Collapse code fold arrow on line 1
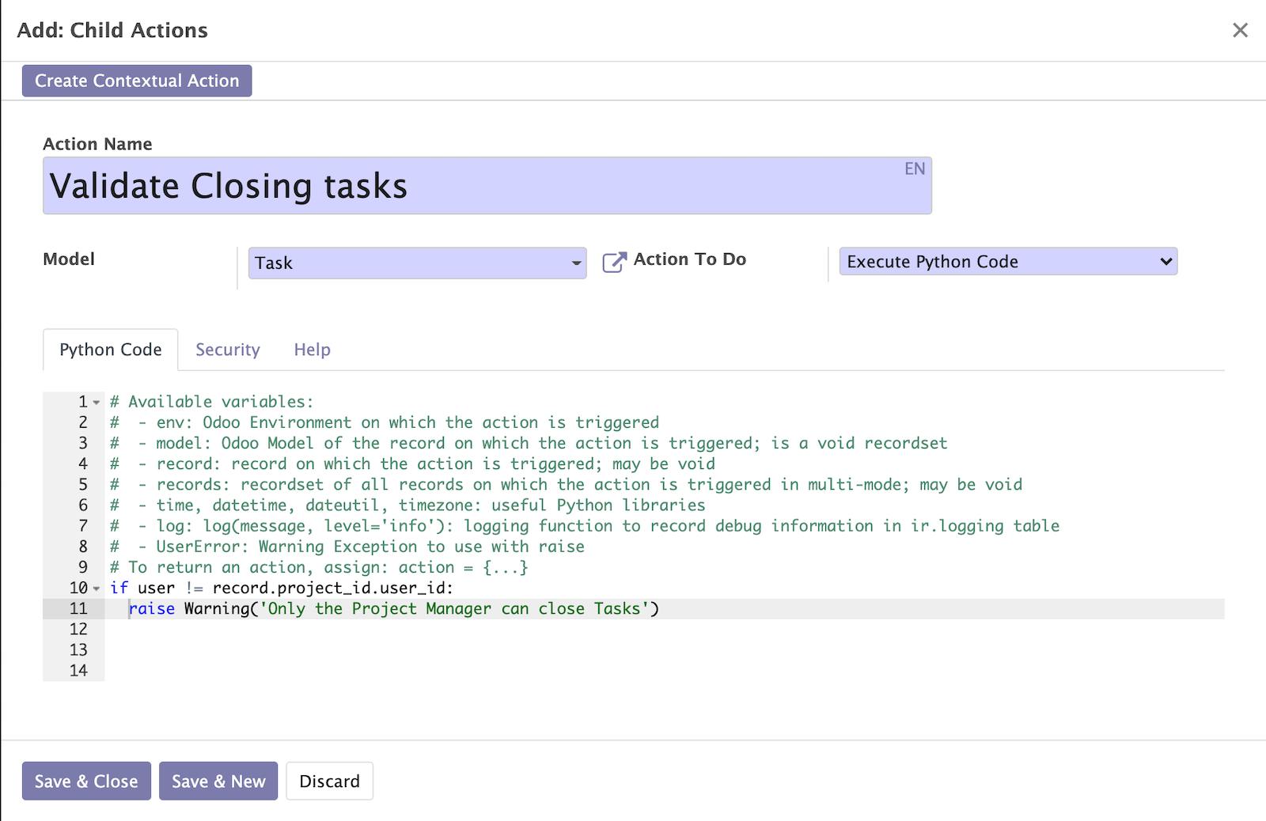The image size is (1266, 821). pos(97,403)
